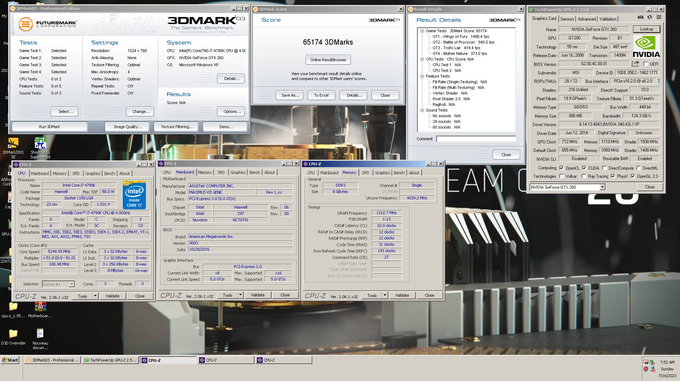Refresh GPU-Z readings using the refresh icon
This screenshot has width=680, height=381.
pos(649,17)
